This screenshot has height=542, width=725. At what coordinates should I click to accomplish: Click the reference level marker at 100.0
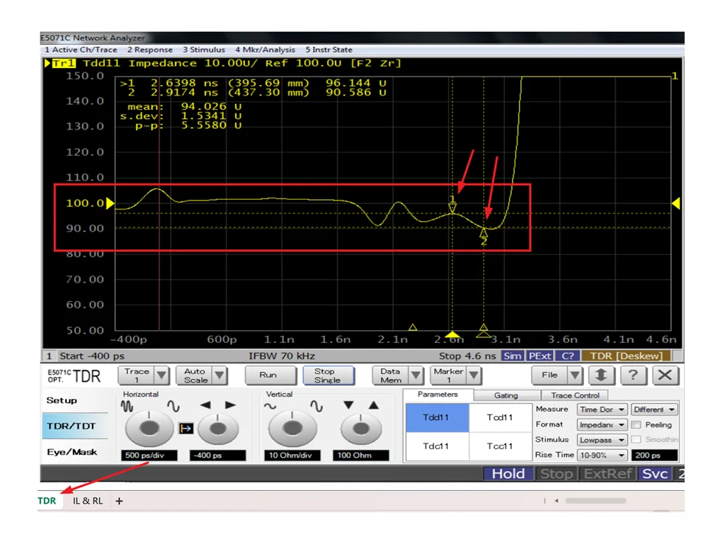(110, 203)
